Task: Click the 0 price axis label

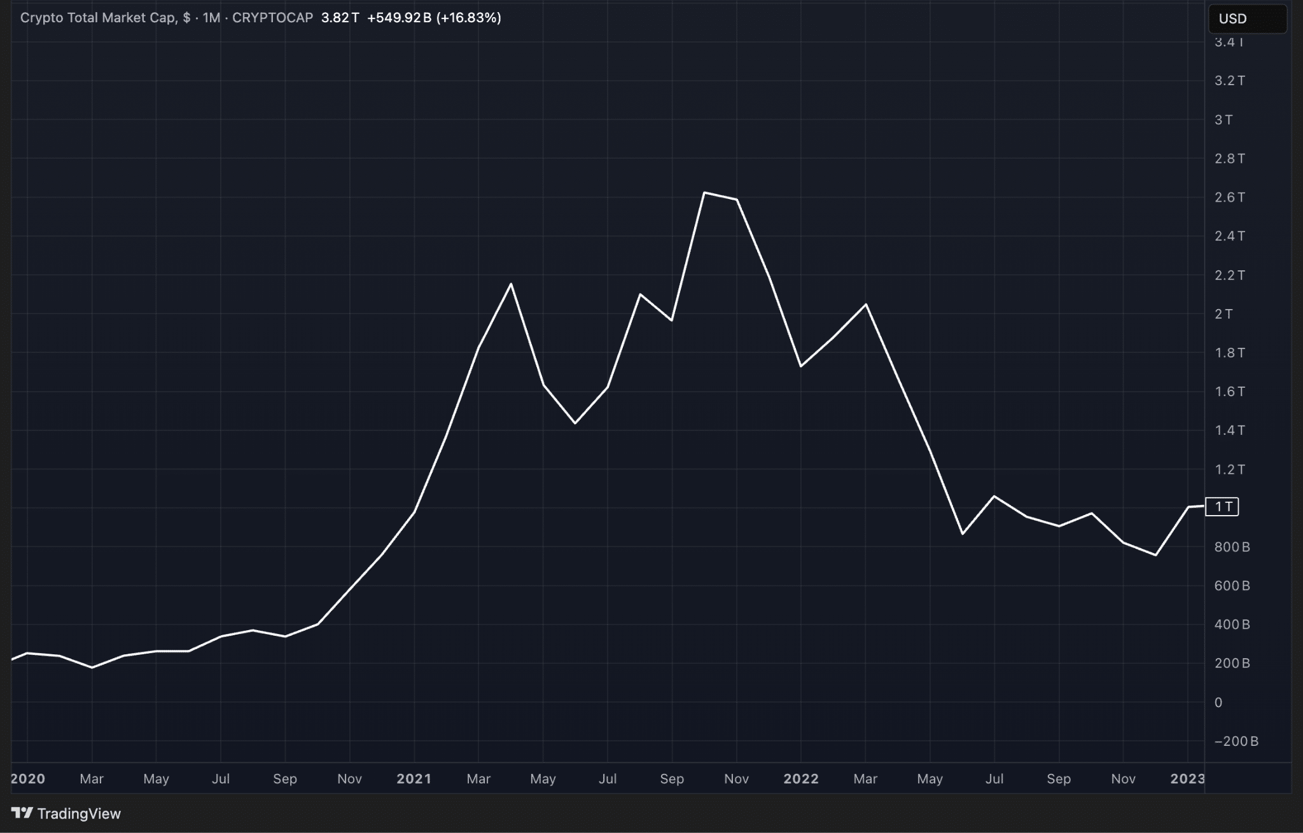Action: [x=1218, y=703]
